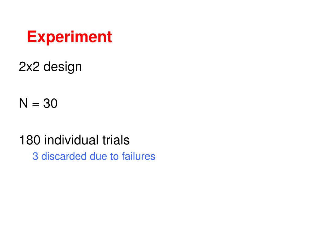Viewport: 314px width, 236px height.
Task: Click the equals sign after N
Action: pyautogui.click(x=36, y=104)
